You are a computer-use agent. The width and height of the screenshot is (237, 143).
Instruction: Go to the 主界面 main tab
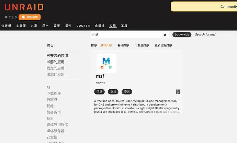(21, 26)
